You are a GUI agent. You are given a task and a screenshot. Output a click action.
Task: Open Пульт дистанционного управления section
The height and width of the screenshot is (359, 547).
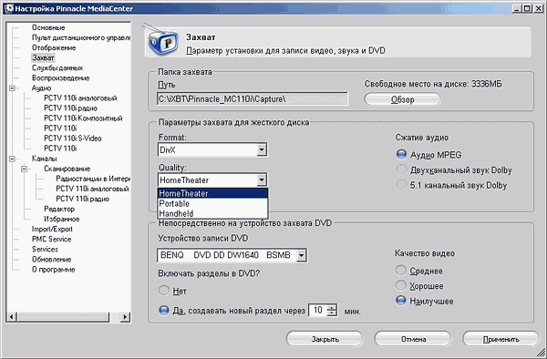81,37
